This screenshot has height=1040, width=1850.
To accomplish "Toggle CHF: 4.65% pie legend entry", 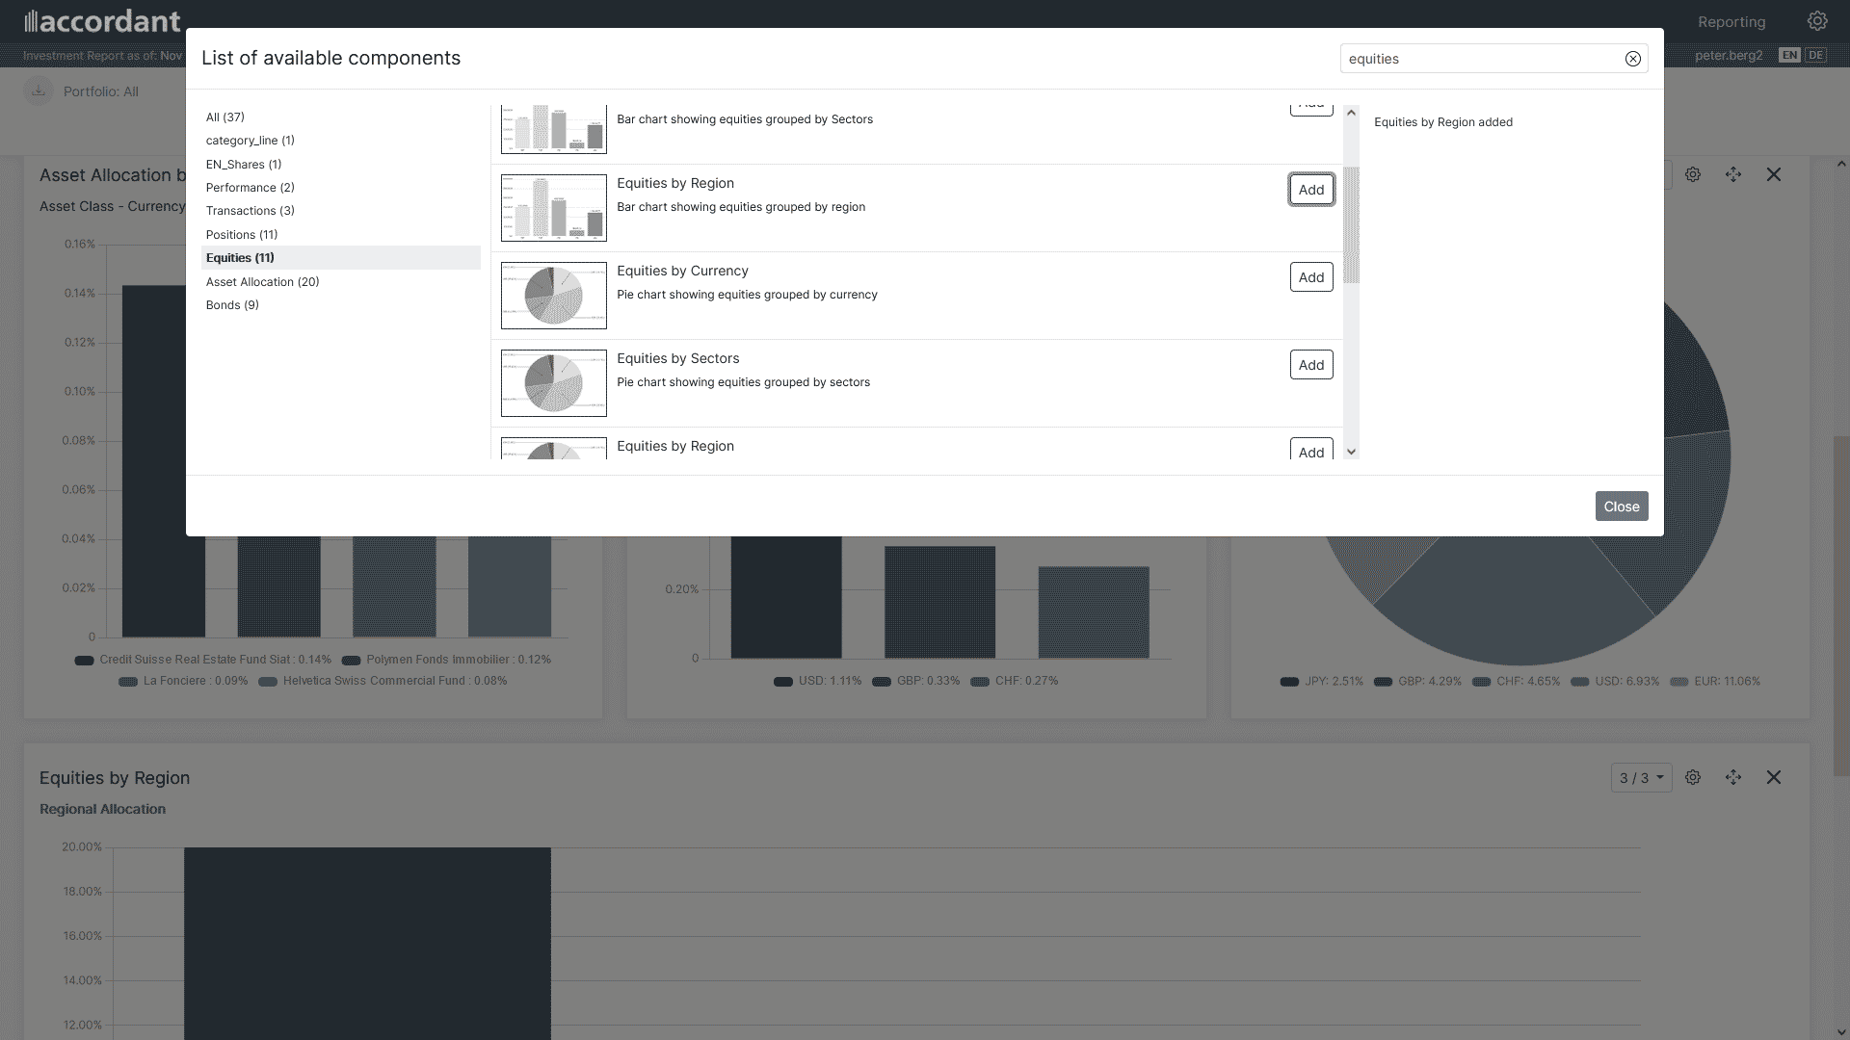I will click(1516, 682).
